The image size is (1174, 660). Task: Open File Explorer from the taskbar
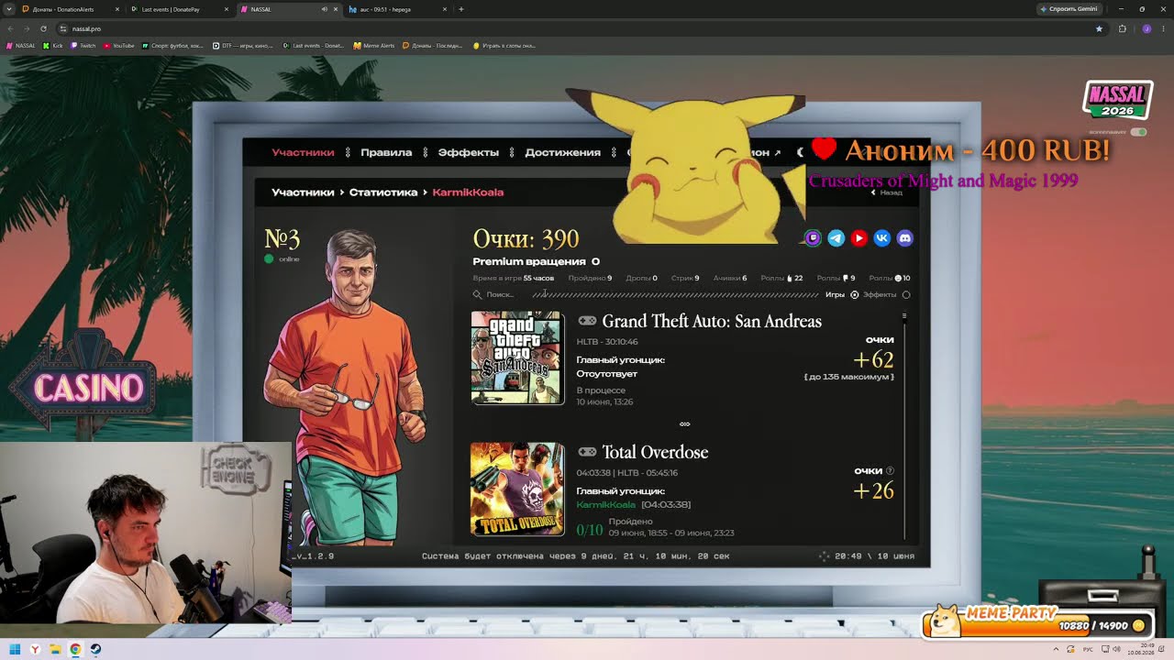point(55,650)
